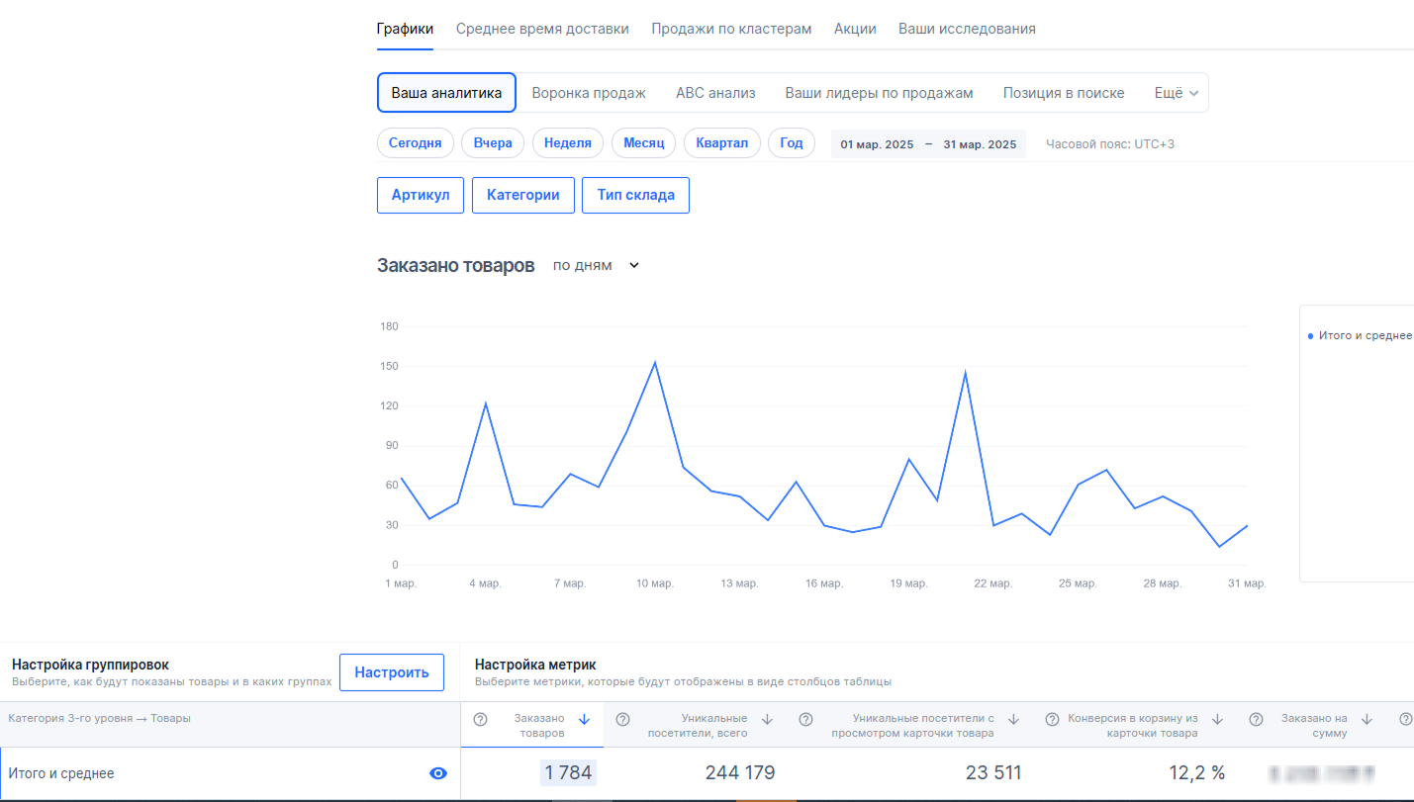The width and height of the screenshot is (1414, 802).
Task: Click help icon beside Заказано товаров column
Action: (481, 720)
